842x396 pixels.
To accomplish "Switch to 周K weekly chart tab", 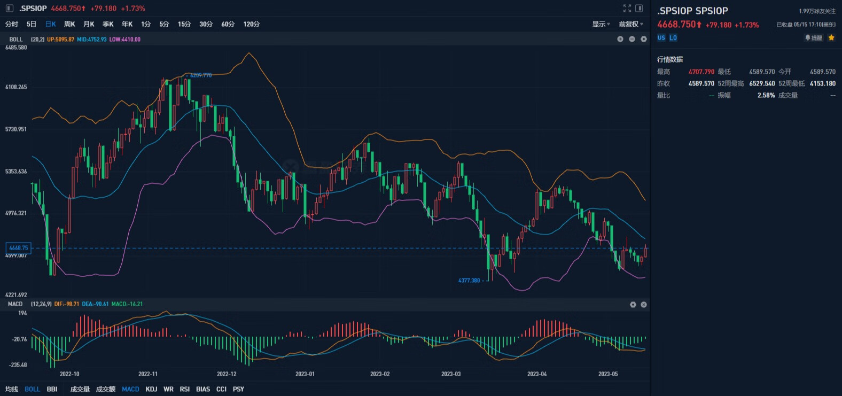I will pos(69,24).
